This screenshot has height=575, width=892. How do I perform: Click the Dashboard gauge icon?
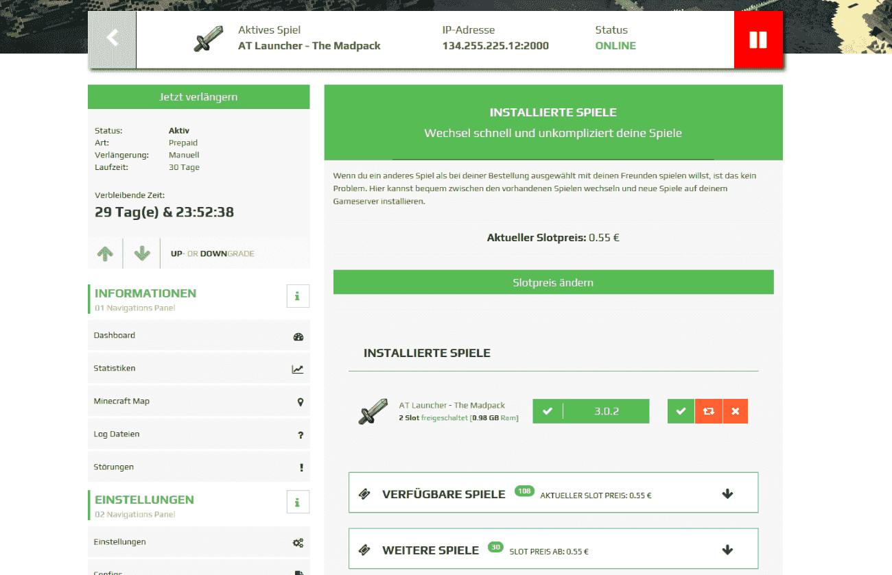pyautogui.click(x=298, y=337)
